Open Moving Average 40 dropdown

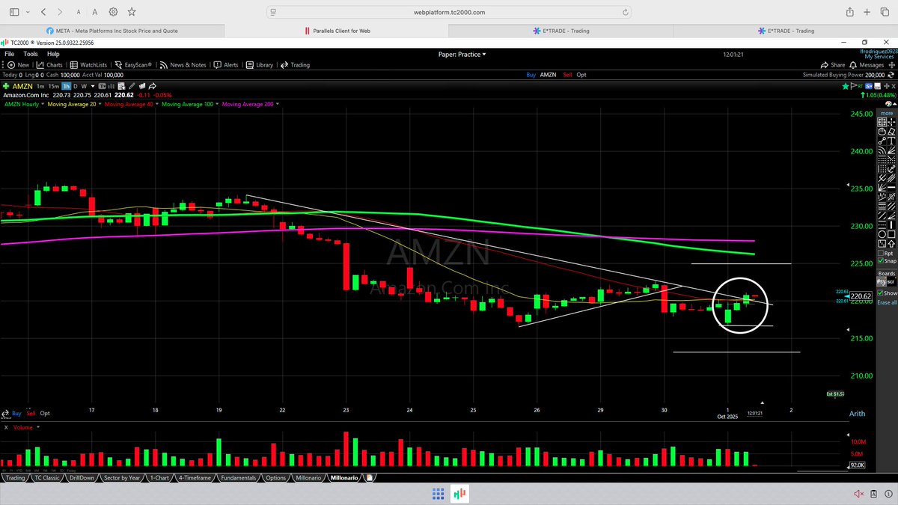(156, 105)
